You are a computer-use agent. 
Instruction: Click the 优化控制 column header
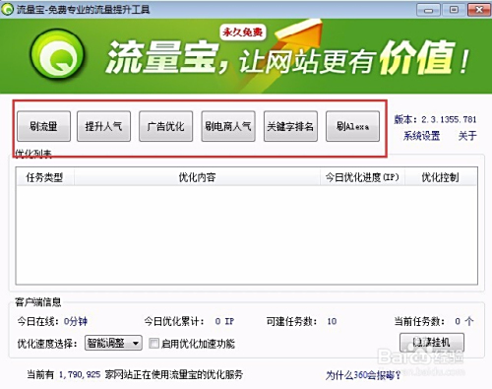pos(440,177)
